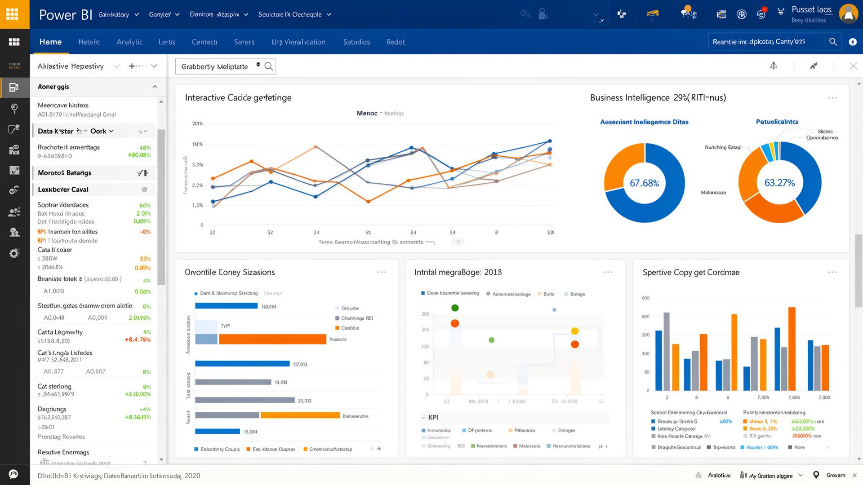This screenshot has width=863, height=485.
Task: Open the Ganyles dropdown in the header
Action: pos(165,14)
